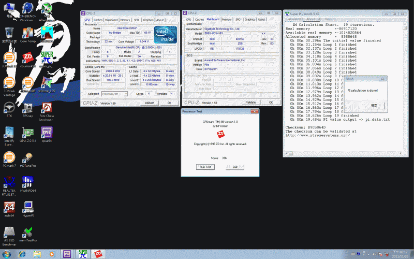Launch EPSnap camera icon

coord(28,109)
